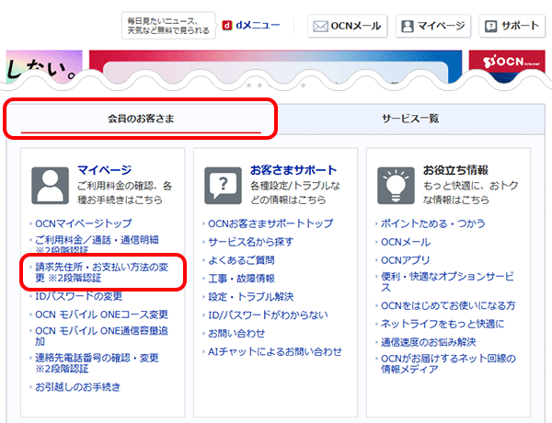The width and height of the screenshot is (552, 423).
Task: Click the large My Page person avatar icon
Action: [x=50, y=185]
